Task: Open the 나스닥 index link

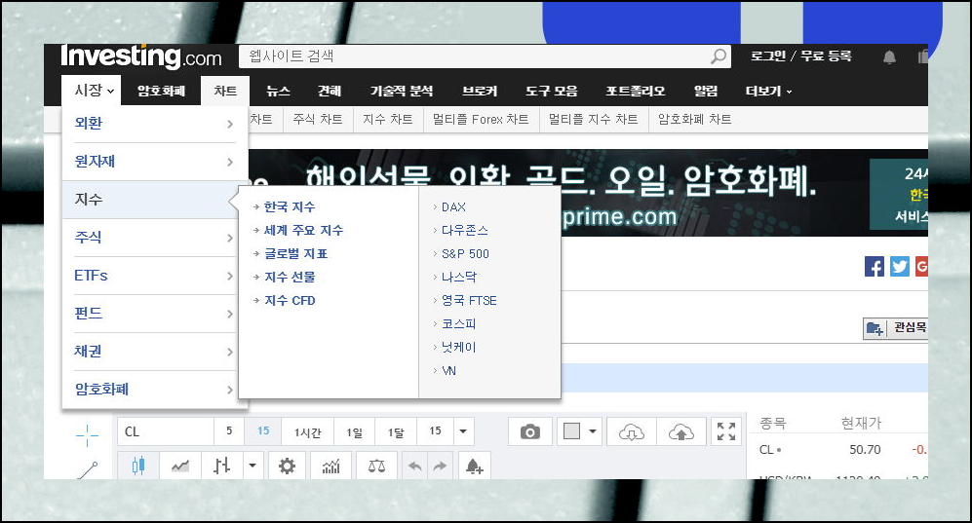Action: [459, 278]
